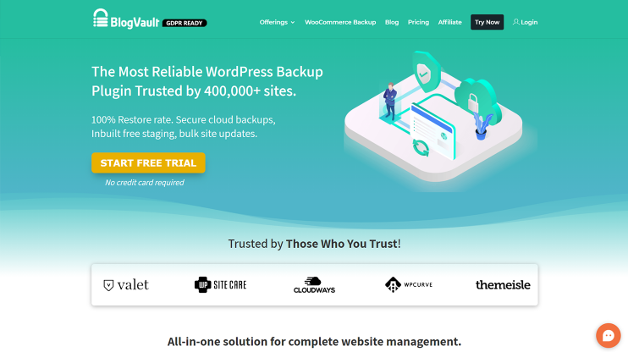
Task: Click the WPCurve logo
Action: pos(409,284)
